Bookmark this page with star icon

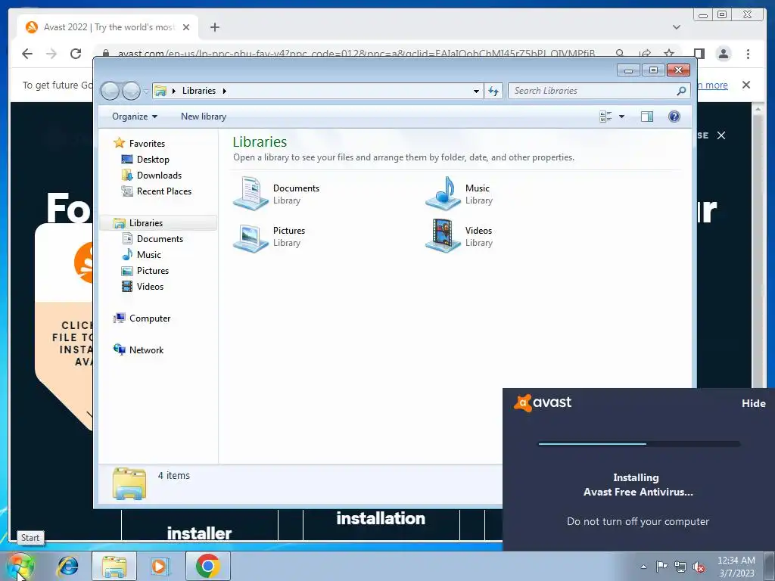point(669,53)
